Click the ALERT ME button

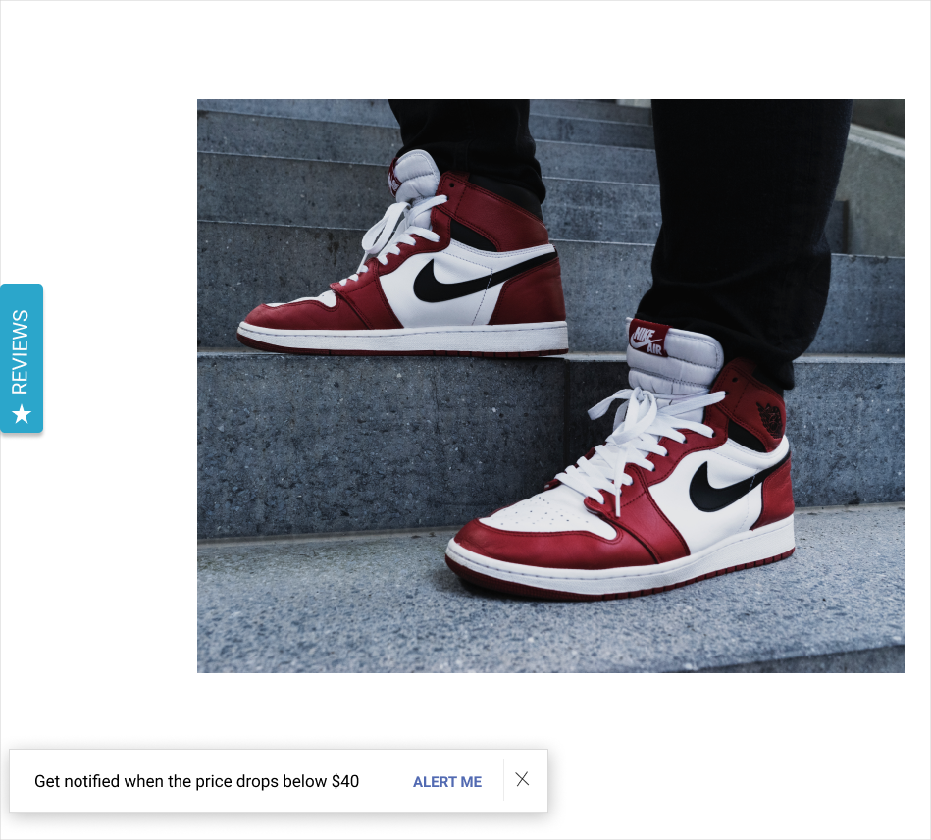click(x=447, y=782)
